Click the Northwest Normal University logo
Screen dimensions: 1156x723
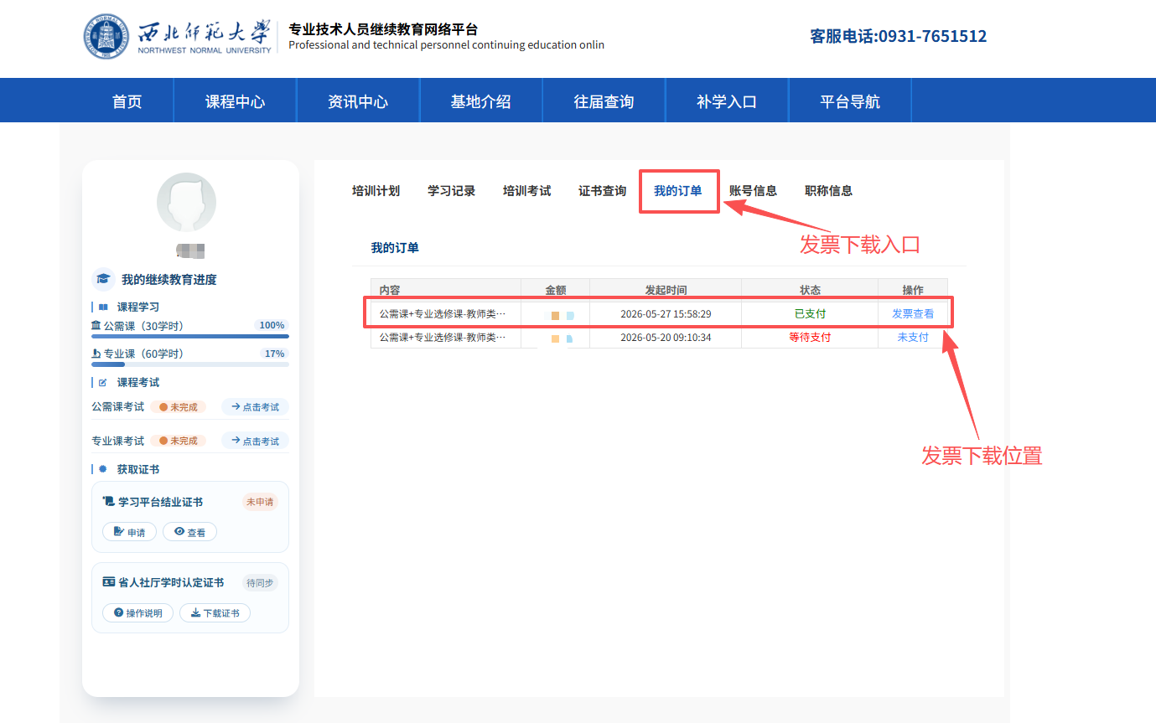click(179, 37)
